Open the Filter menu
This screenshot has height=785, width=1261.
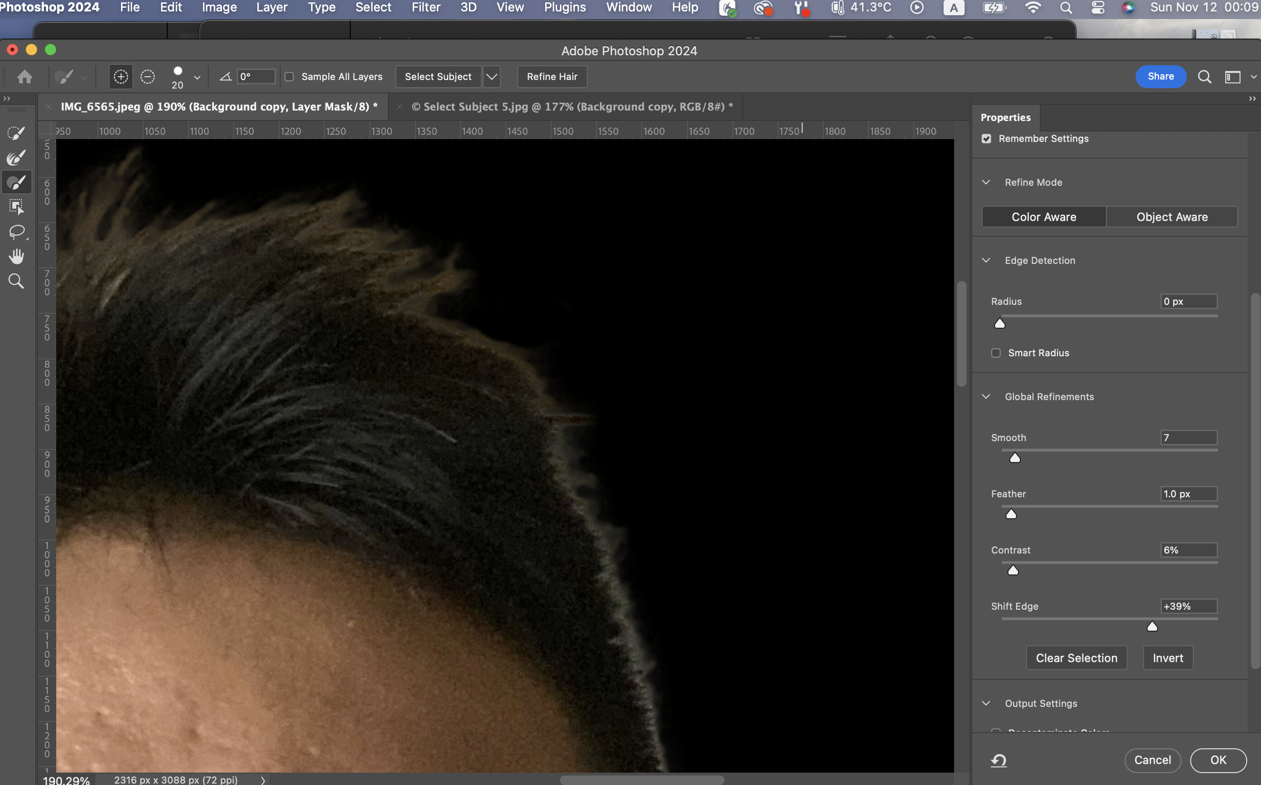click(x=426, y=7)
